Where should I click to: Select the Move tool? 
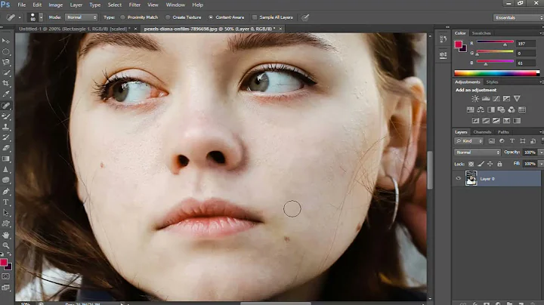pos(6,41)
